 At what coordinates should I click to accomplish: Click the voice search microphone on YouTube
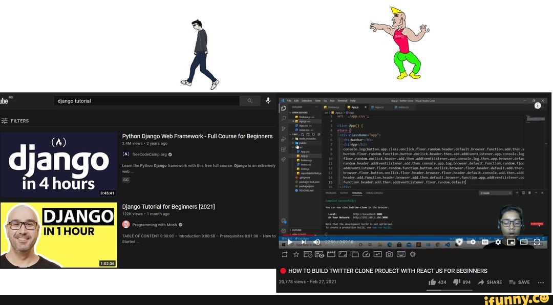(x=268, y=101)
